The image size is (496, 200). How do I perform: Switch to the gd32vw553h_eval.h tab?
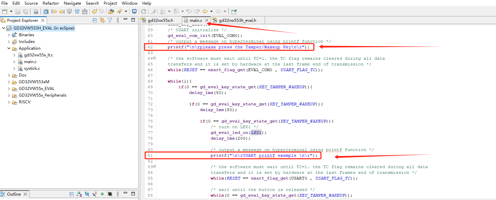(237, 20)
